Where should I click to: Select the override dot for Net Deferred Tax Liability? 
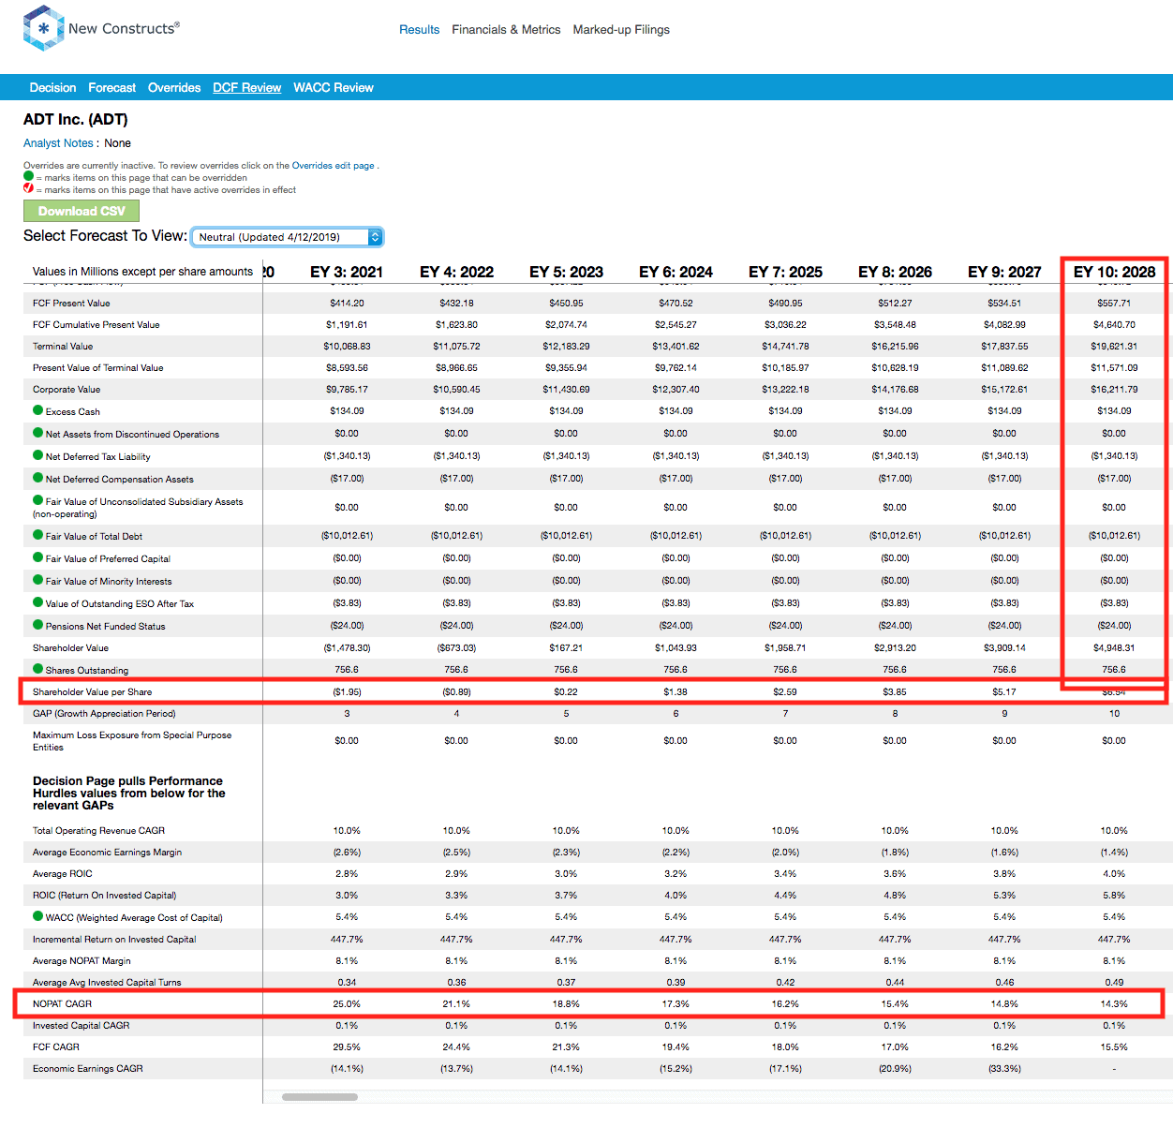click(38, 455)
